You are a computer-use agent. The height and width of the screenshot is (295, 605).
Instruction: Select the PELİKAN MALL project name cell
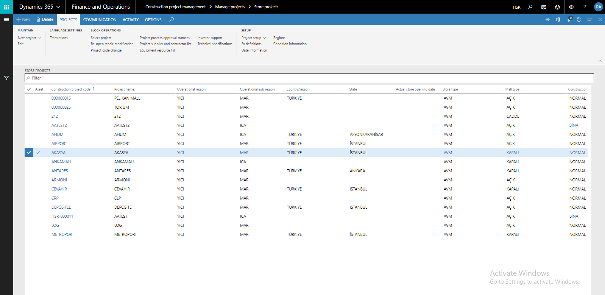click(127, 98)
